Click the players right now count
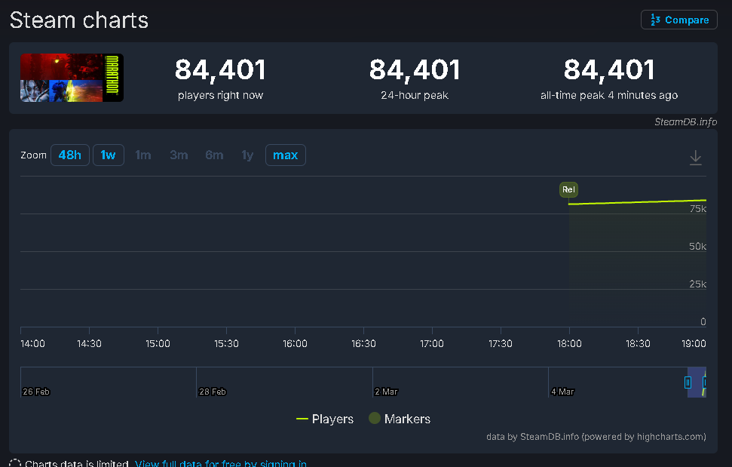The image size is (732, 467). pos(220,70)
